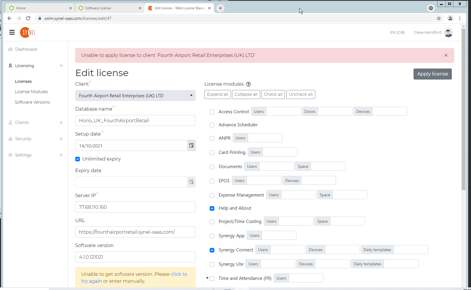Screen dimensions: 471x290
Task: Enable the ANPR module checkbox
Action: 212,138
